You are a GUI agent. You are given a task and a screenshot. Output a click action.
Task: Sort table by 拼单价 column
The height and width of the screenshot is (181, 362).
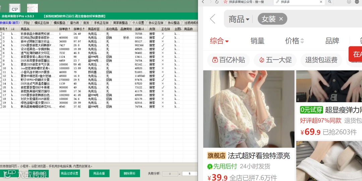coord(79,29)
